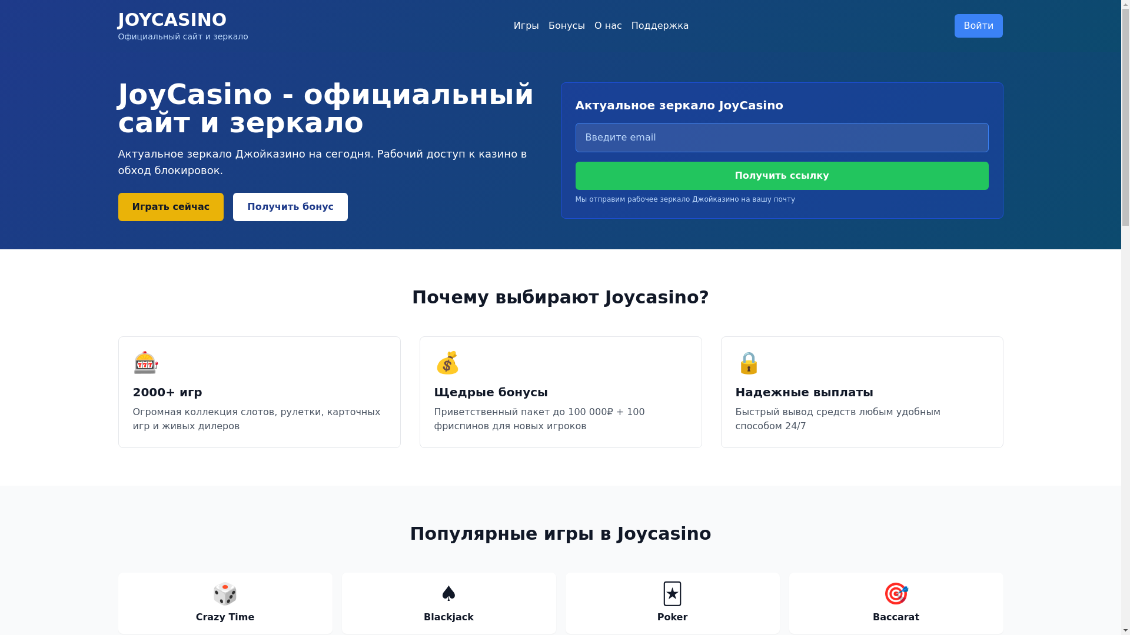Click the Надежные выплаты card heading
1130x635 pixels.
pos(804,392)
